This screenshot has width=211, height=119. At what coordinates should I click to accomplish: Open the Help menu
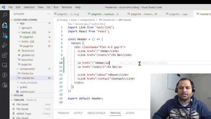78,7
